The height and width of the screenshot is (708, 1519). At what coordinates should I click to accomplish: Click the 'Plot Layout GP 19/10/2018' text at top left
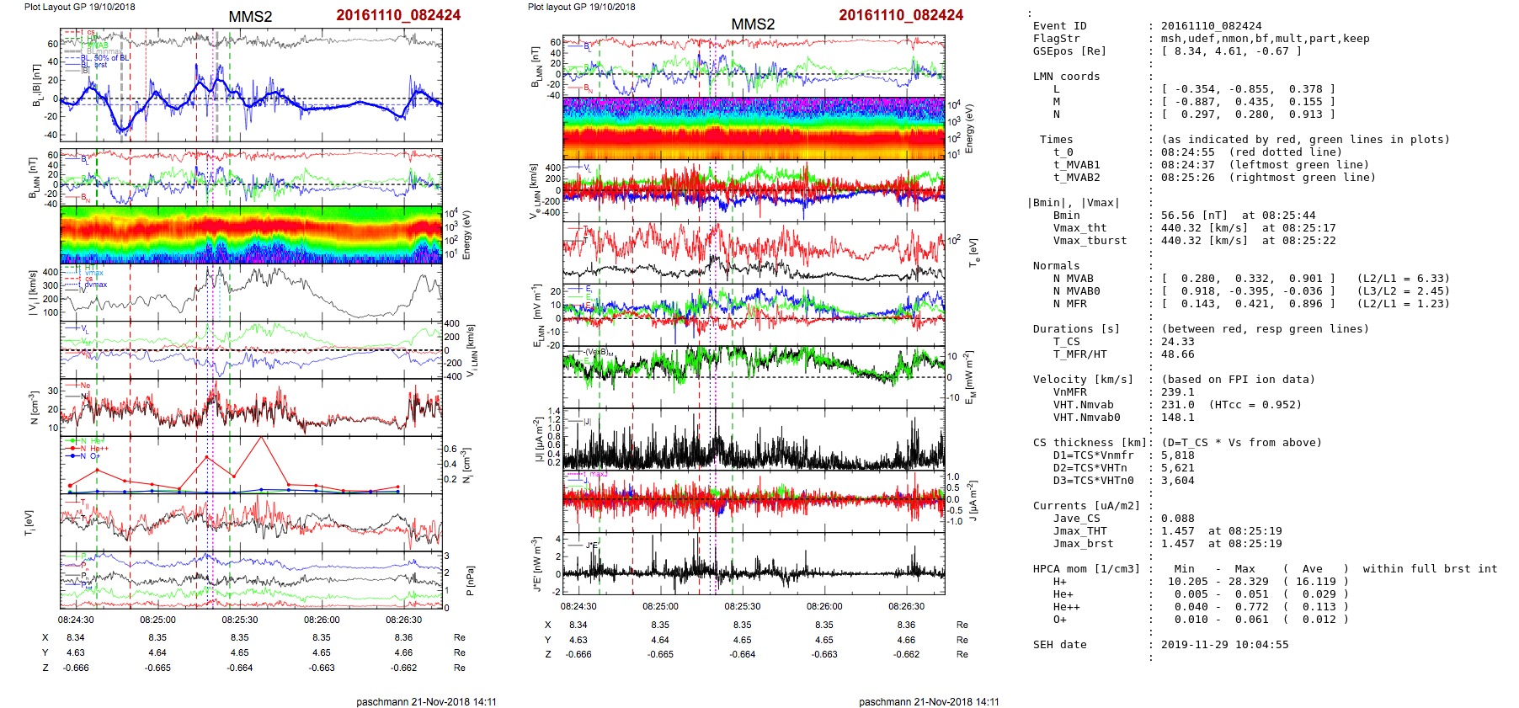[x=79, y=7]
